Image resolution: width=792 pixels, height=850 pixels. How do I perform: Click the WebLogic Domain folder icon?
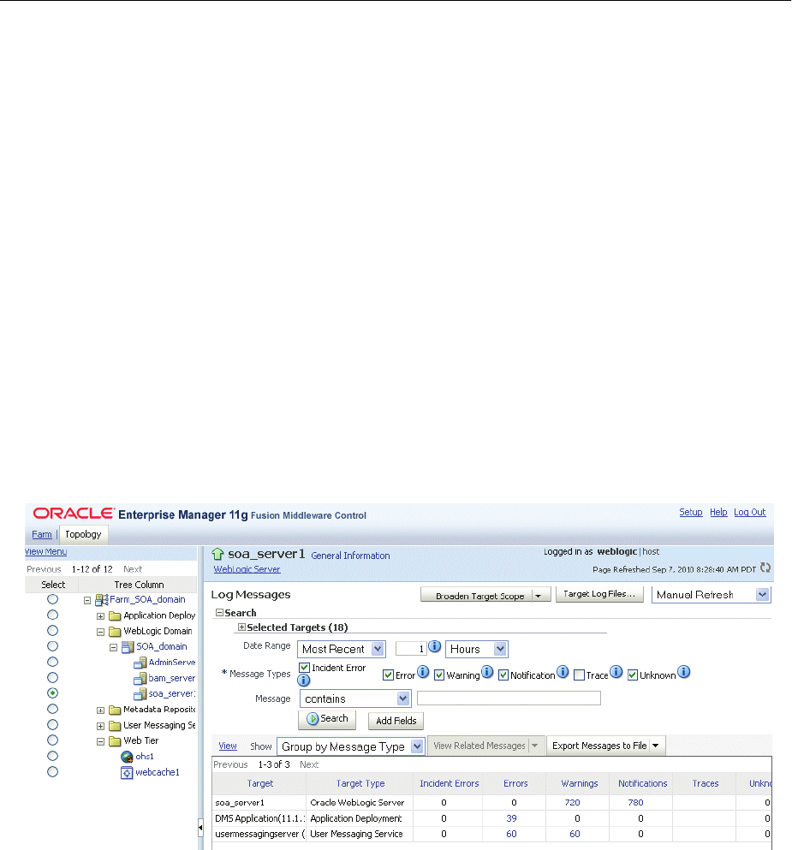pos(115,632)
